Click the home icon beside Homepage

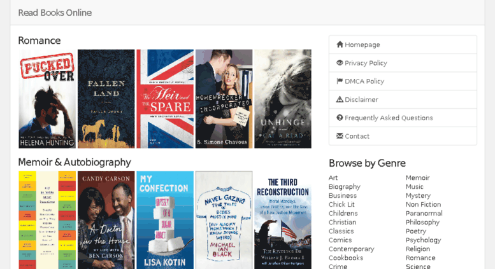click(340, 45)
